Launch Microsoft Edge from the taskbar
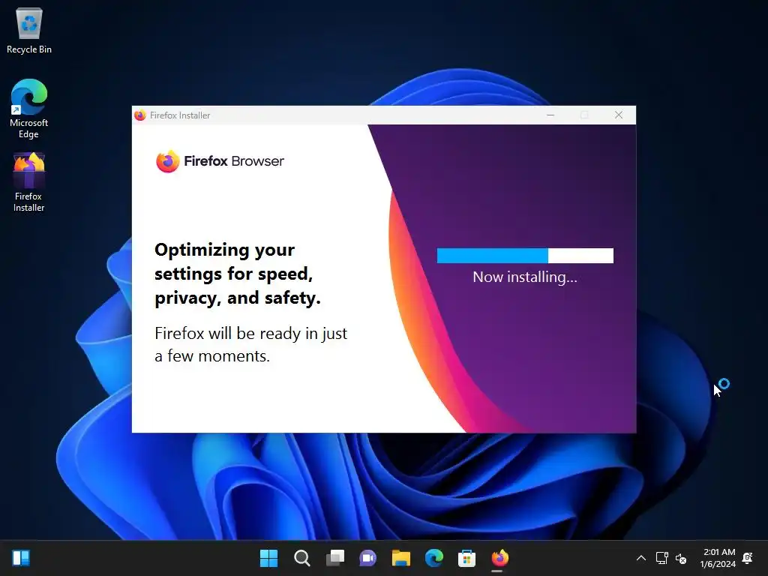The height and width of the screenshot is (576, 768). pyautogui.click(x=434, y=558)
